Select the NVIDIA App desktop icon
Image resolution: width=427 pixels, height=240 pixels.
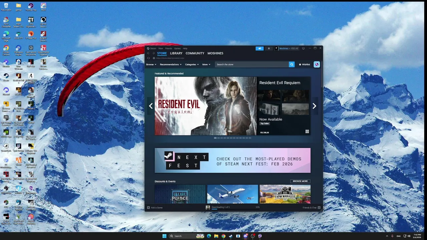coord(6,133)
